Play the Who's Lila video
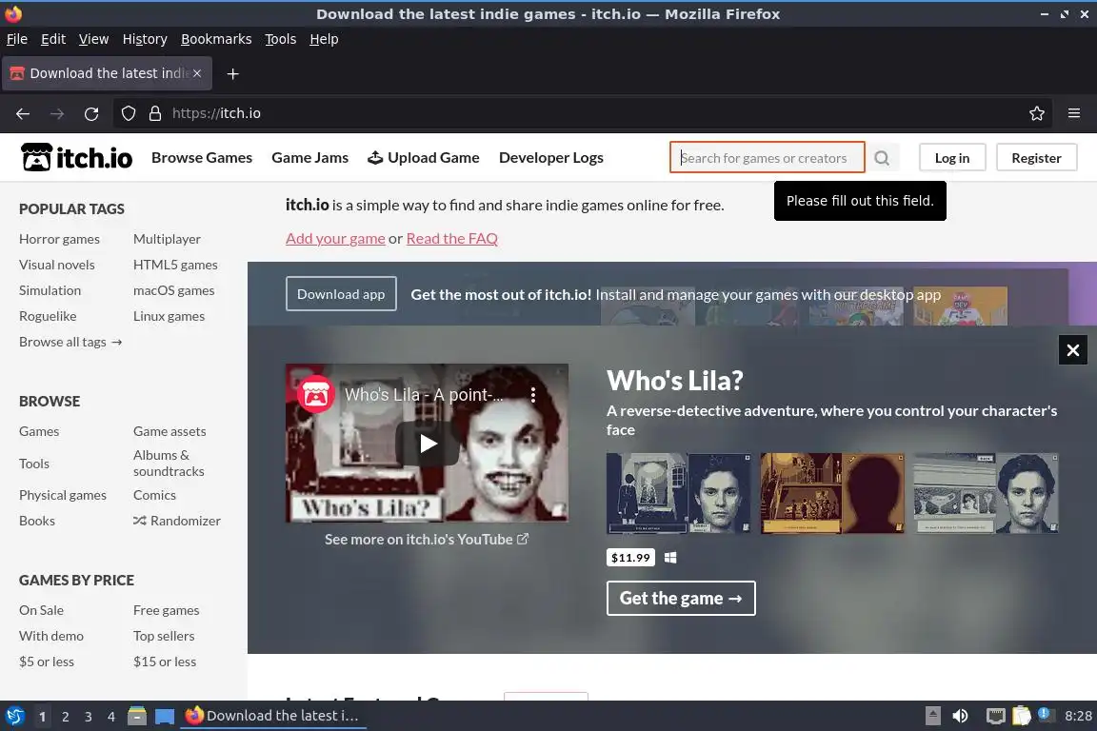 [428, 444]
